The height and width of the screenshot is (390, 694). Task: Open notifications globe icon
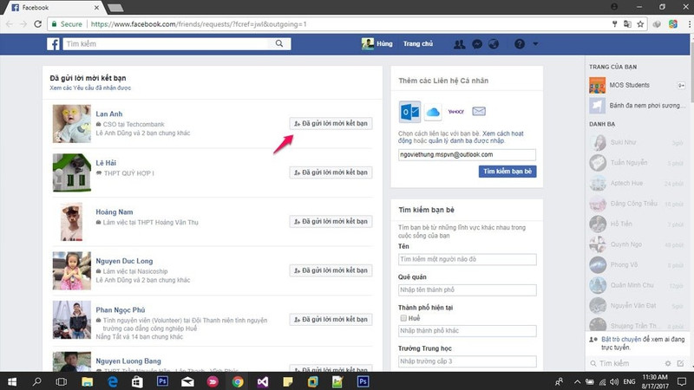[x=494, y=44]
